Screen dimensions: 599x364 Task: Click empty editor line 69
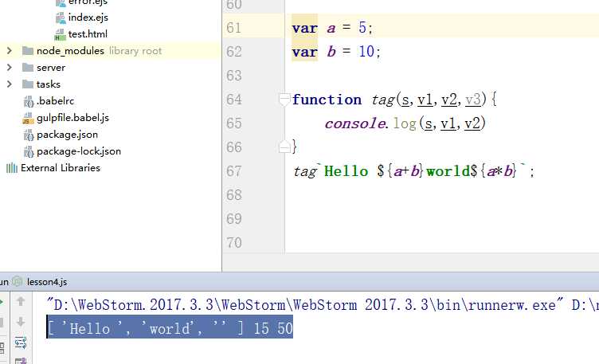(x=441, y=218)
